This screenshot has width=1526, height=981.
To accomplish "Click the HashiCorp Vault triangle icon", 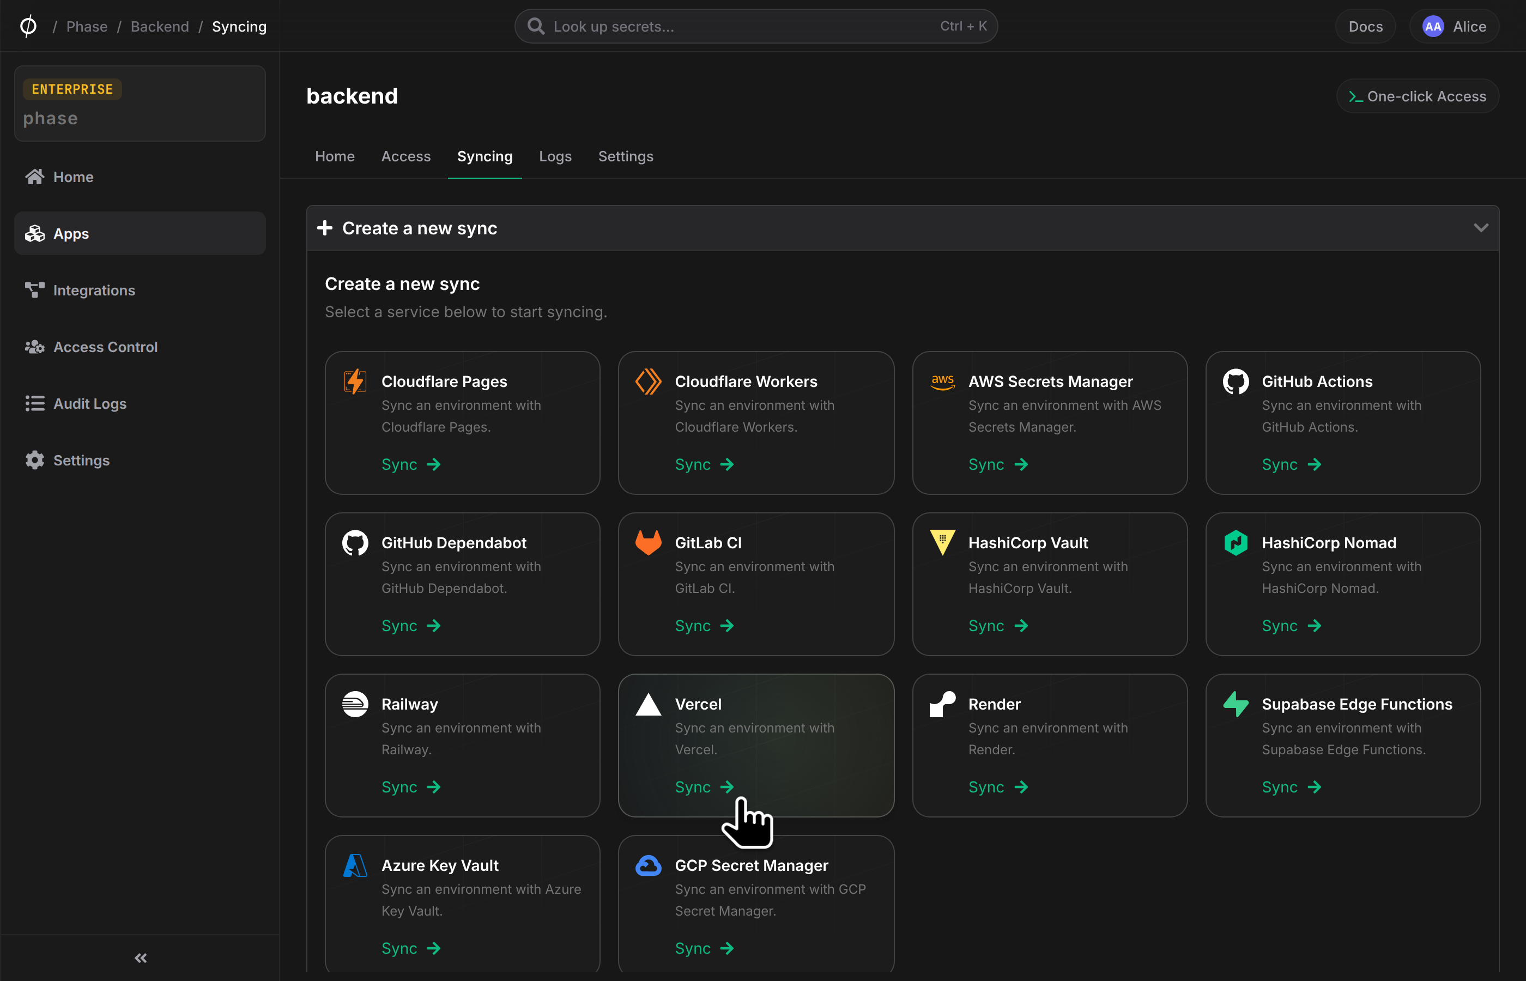I will click(x=943, y=543).
